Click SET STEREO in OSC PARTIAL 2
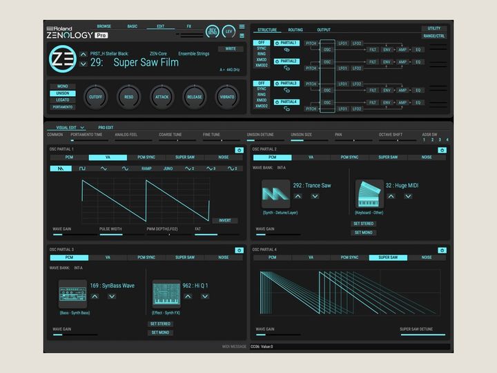 tap(364, 224)
